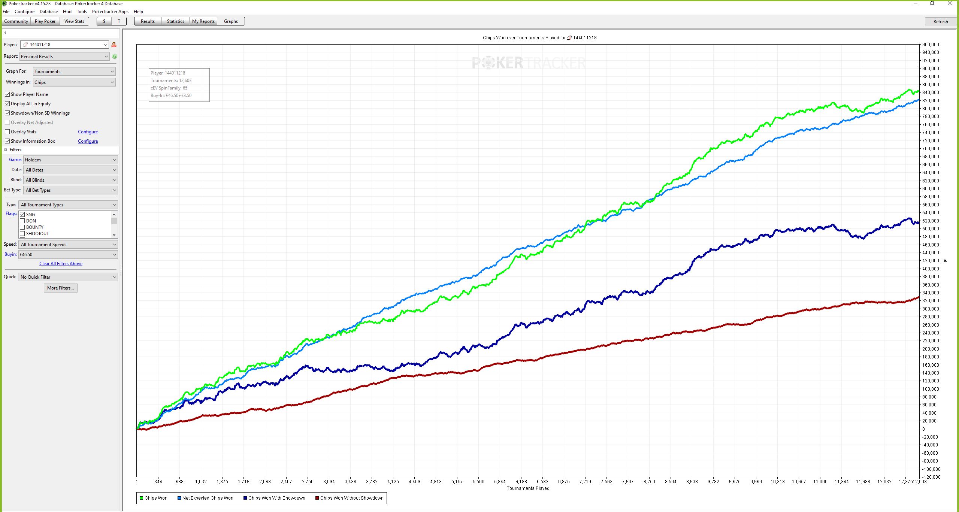Click the chart information box
This screenshot has width=959, height=512.
pyautogui.click(x=179, y=85)
